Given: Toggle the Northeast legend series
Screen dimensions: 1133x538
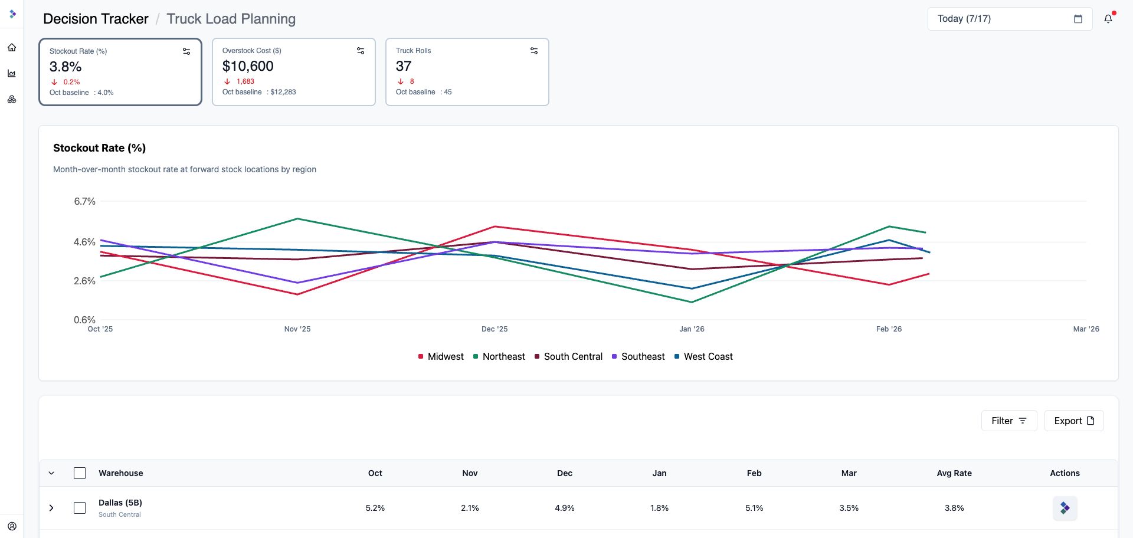Looking at the screenshot, I should pyautogui.click(x=499, y=356).
